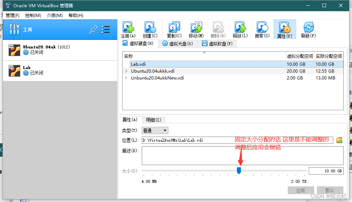Click the Tools (工具) label
The image size is (352, 202).
28,30
